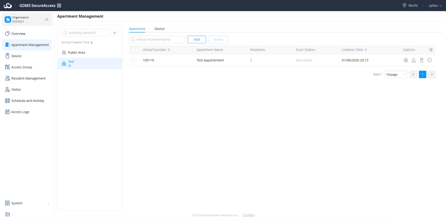Toggle Sort by Creation Time order

77,42
